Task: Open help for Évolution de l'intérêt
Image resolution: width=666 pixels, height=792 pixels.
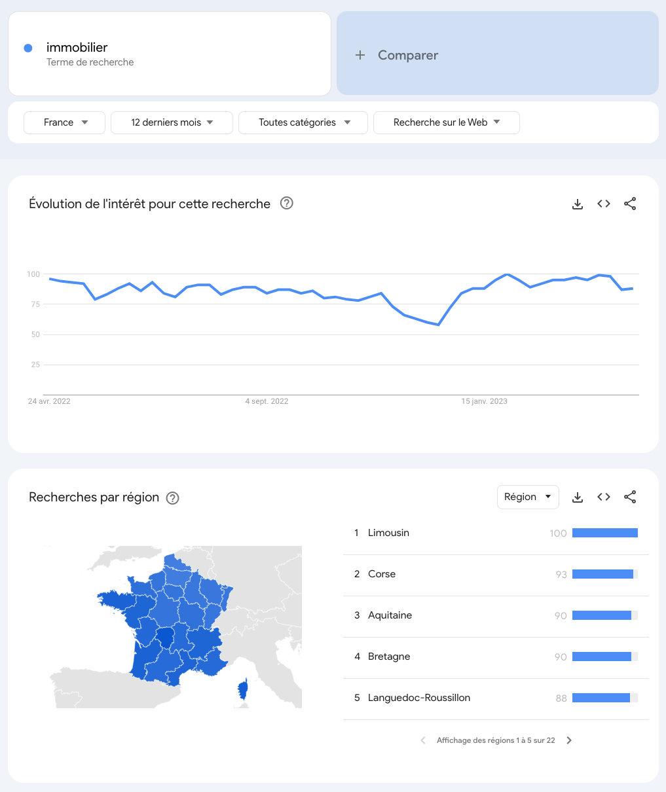Action: click(287, 204)
